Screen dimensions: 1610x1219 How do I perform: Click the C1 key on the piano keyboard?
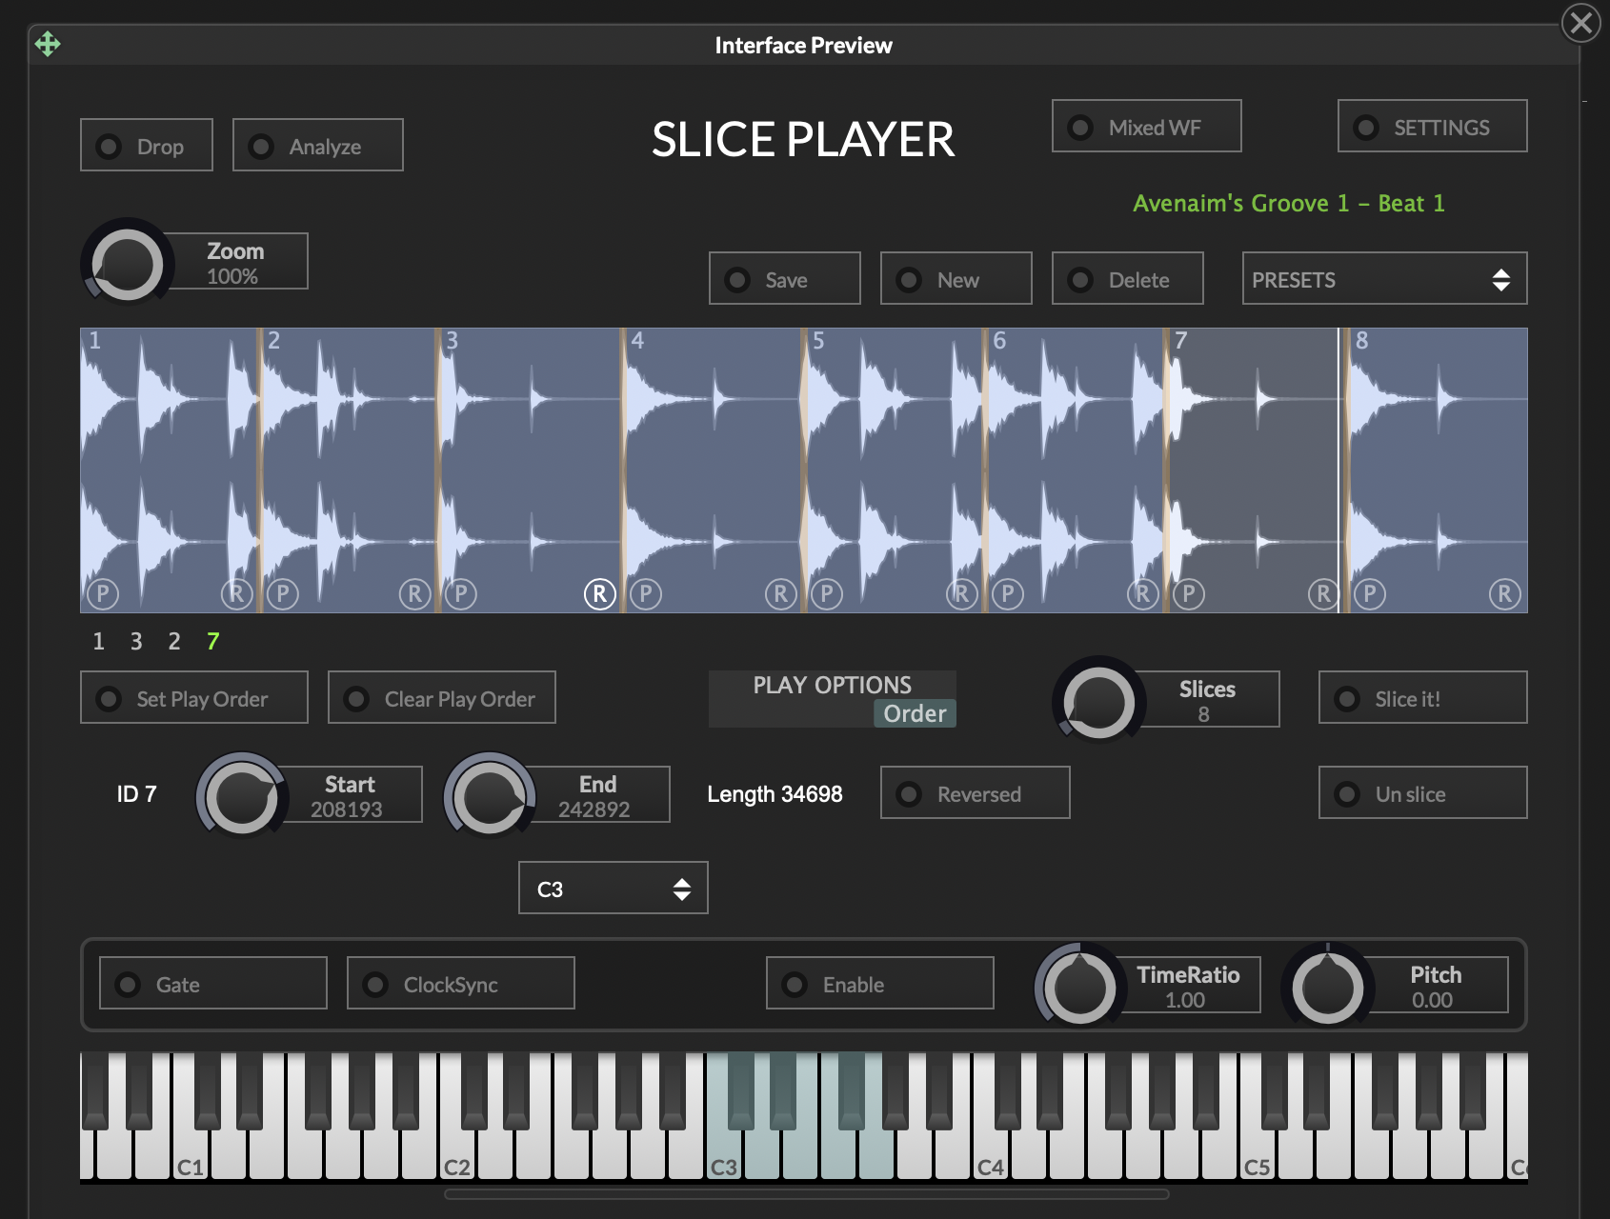191,1152
